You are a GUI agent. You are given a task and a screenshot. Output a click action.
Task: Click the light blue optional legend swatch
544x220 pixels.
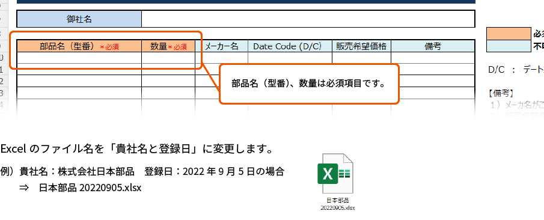(509, 46)
